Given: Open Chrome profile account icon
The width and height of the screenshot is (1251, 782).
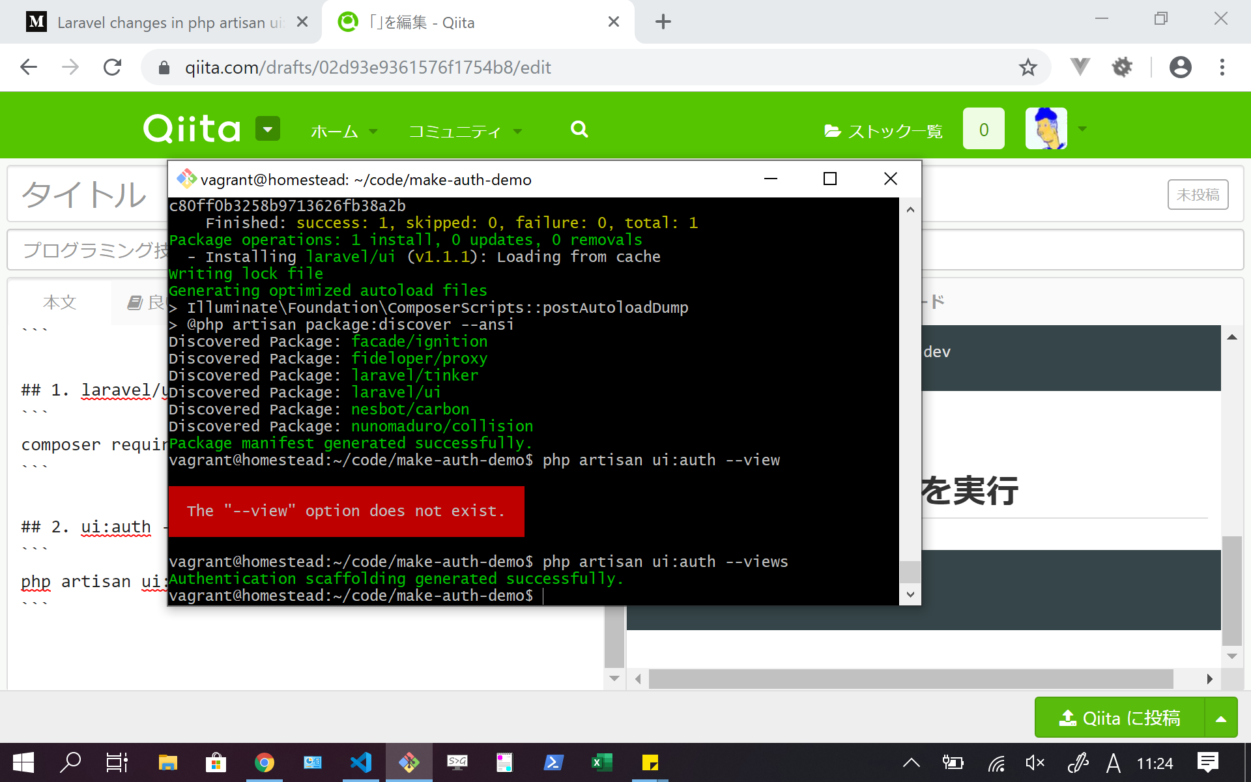Looking at the screenshot, I should (1180, 67).
